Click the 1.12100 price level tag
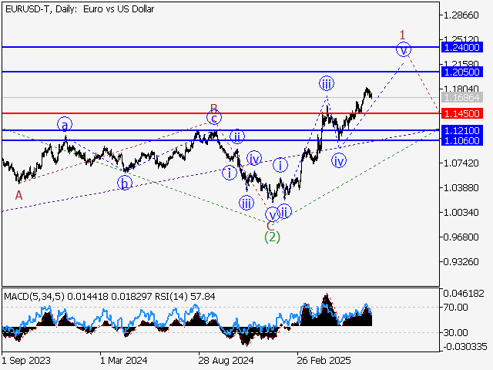Image resolution: width=493 pixels, height=370 pixels. (463, 131)
